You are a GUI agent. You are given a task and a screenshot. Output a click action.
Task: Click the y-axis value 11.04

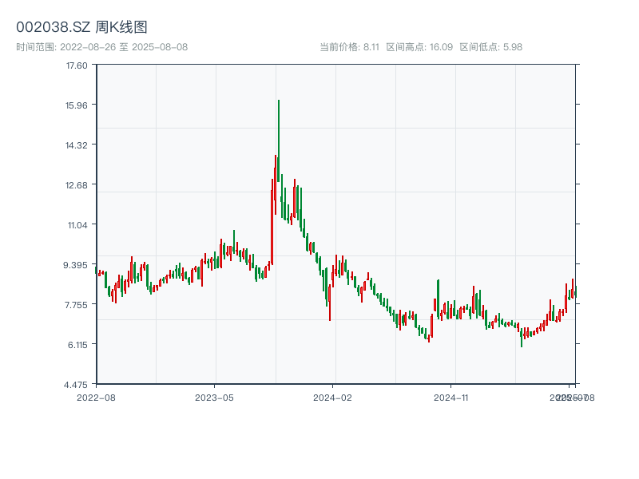point(77,225)
